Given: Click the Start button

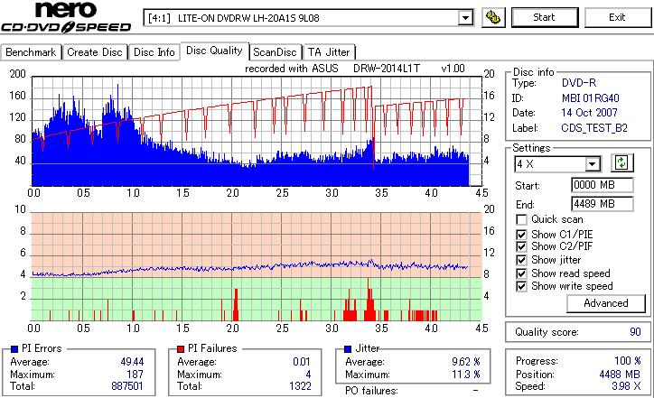Looking at the screenshot, I should [x=545, y=17].
